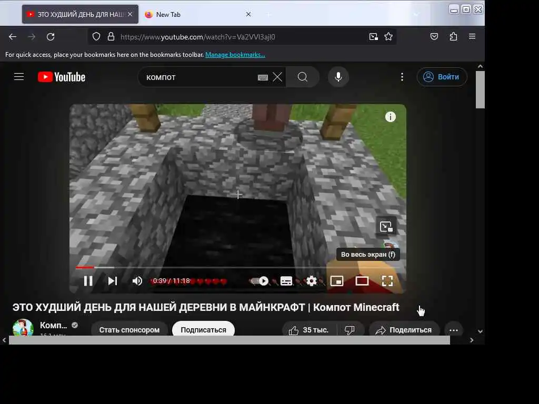Click the horizontal scrollbar left arrow

[4, 340]
